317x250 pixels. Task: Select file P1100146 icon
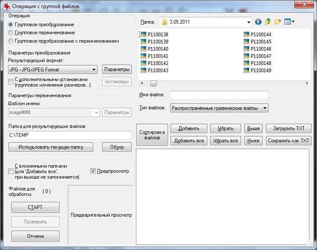tap(247, 49)
